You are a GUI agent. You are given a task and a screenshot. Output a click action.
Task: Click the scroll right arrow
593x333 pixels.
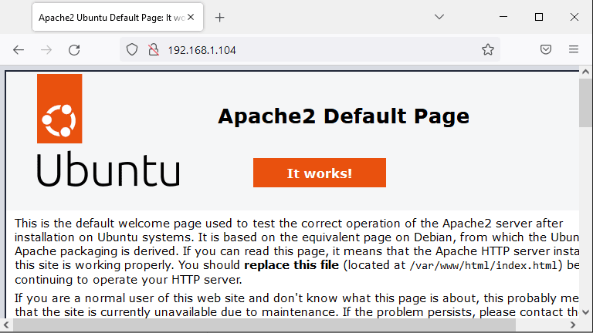point(573,325)
